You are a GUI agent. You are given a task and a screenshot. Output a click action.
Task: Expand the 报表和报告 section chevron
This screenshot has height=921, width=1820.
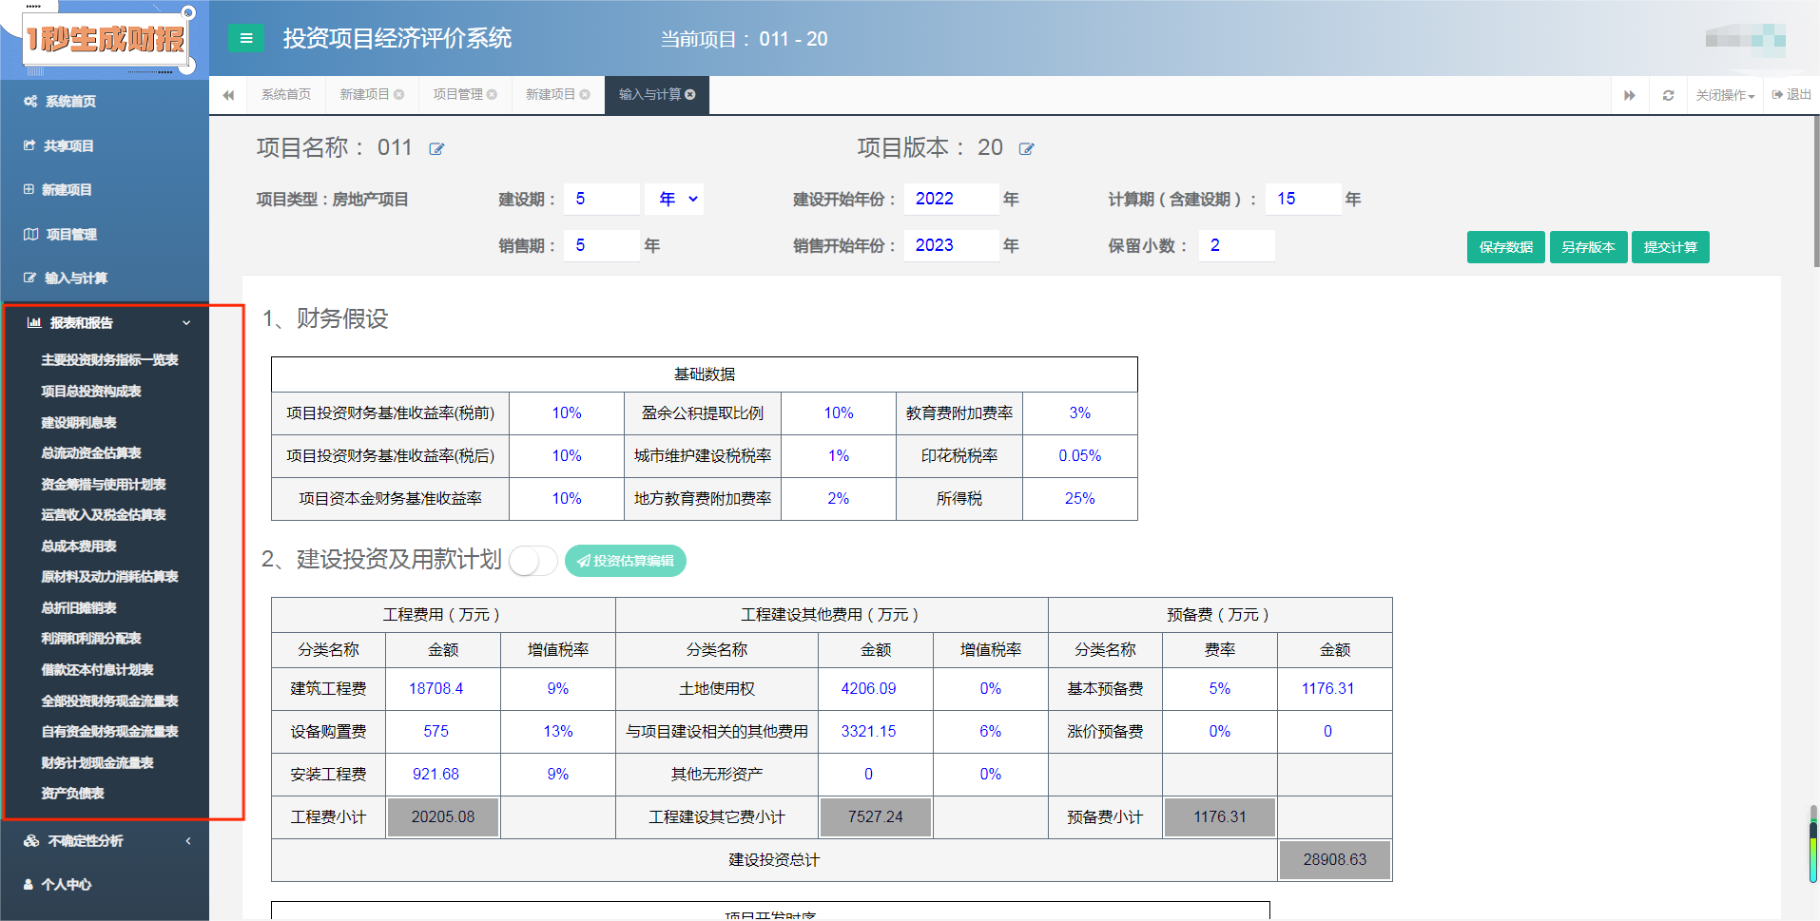pos(186,322)
